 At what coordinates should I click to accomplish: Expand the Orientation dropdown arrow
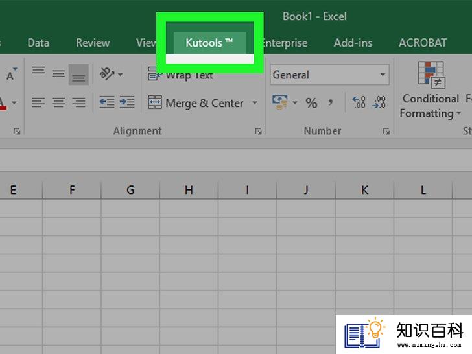click(120, 74)
